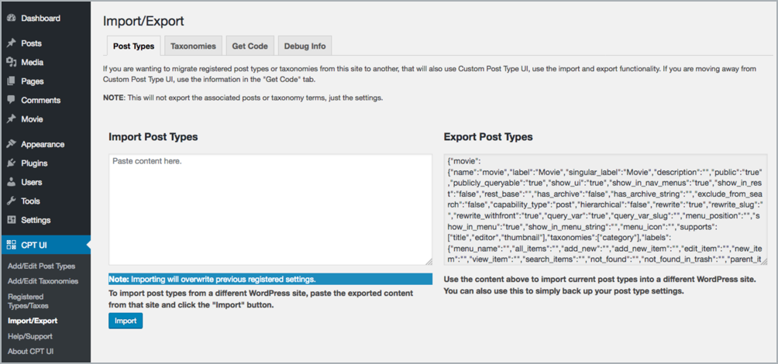Click the Users person icon
Screen dimensions: 778x364
(x=11, y=182)
